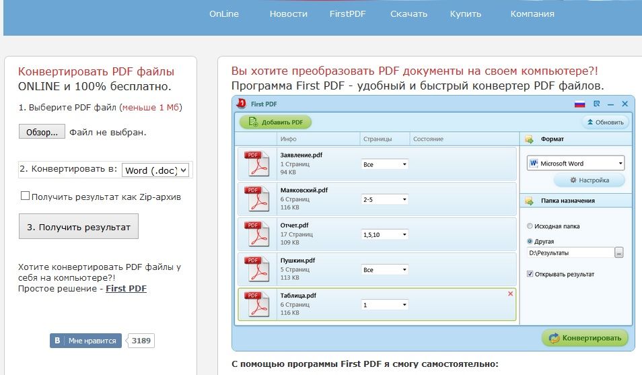
Task: Open the Word (.doc) format dropdown
Action: (155, 170)
